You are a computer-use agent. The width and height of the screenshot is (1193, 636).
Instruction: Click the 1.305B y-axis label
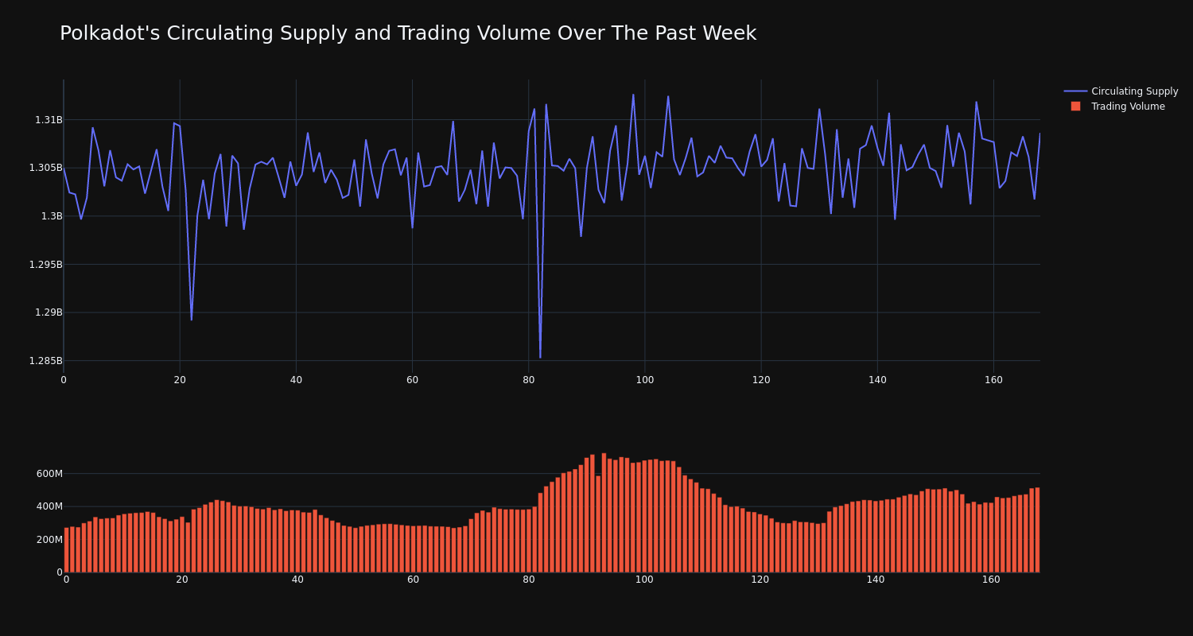point(45,168)
